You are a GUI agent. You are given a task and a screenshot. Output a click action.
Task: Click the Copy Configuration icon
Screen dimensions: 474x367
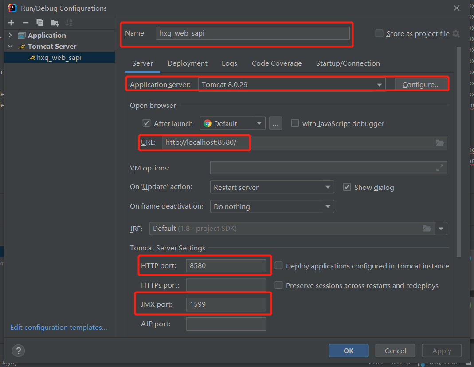point(40,23)
